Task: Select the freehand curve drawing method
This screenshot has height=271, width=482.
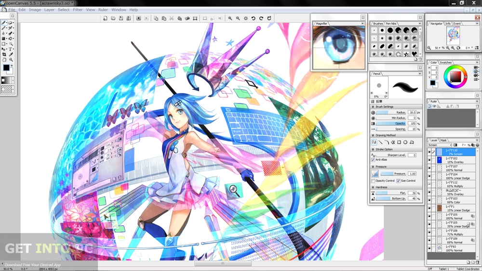Action: 374,142
